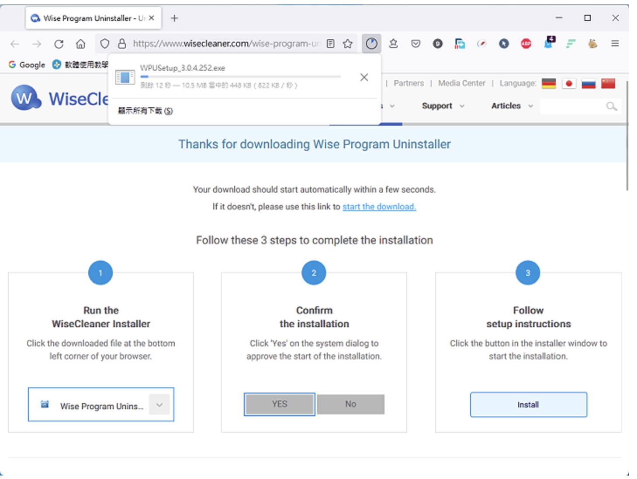This screenshot has width=637, height=479.
Task: Switch language to Russian flag
Action: 589,83
